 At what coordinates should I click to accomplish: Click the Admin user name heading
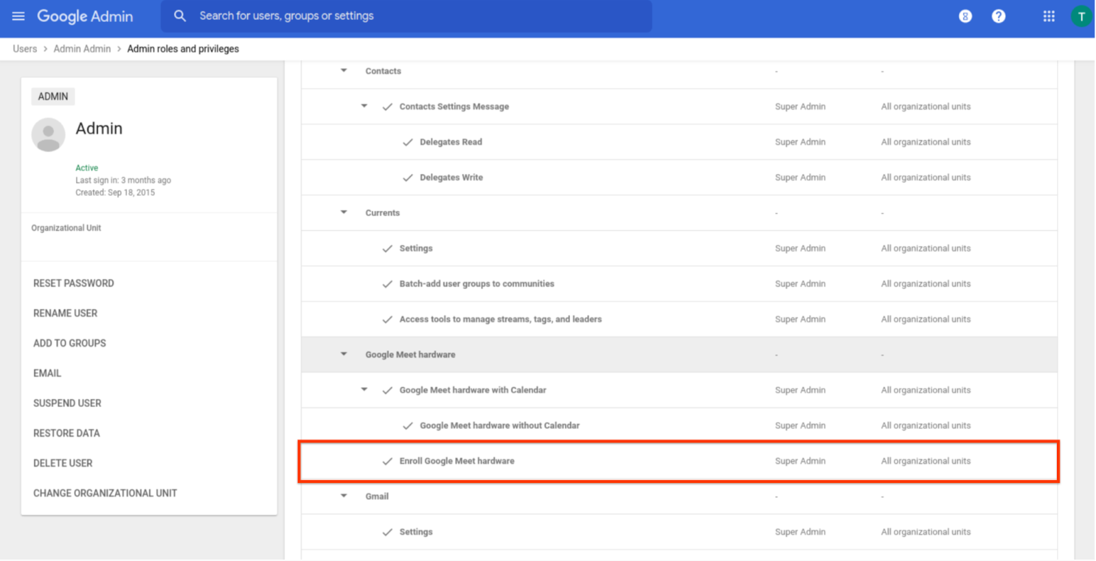pyautogui.click(x=99, y=129)
